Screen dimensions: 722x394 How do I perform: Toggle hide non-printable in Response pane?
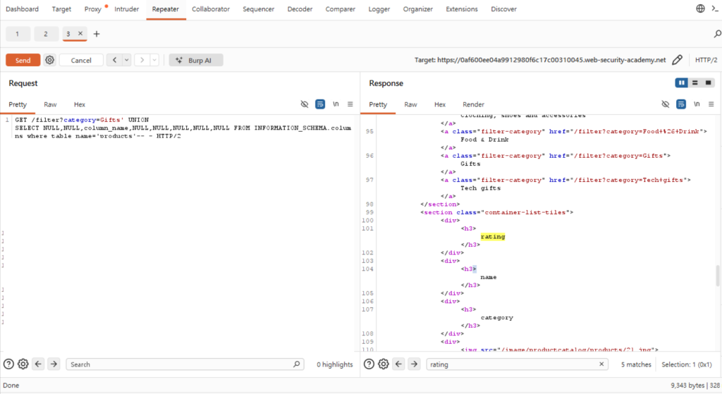coord(666,104)
